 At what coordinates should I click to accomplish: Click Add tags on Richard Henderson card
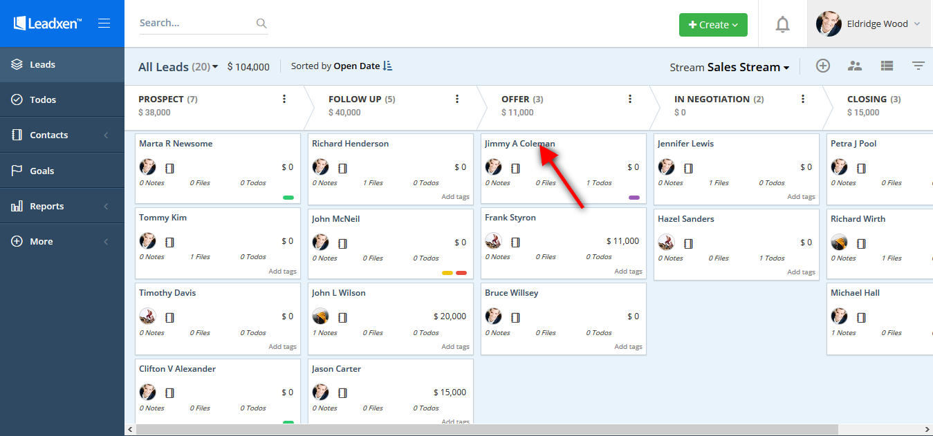click(x=456, y=197)
